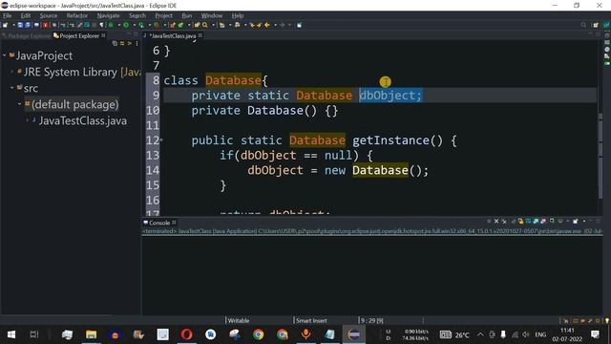Open the Run button dropdown arrow

134,25
